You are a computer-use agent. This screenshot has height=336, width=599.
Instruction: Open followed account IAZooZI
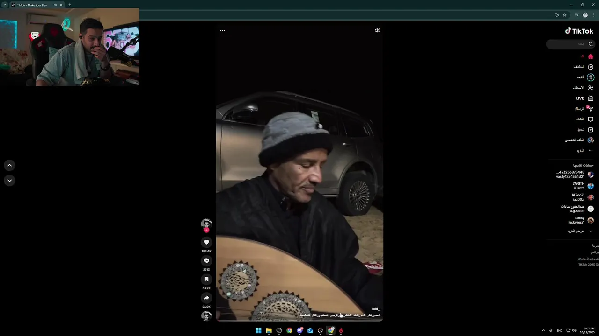(x=583, y=197)
